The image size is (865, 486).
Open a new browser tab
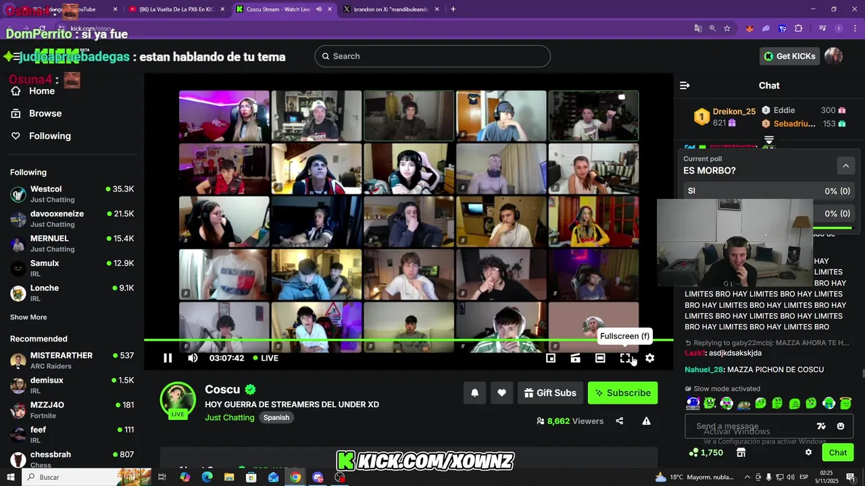[453, 9]
